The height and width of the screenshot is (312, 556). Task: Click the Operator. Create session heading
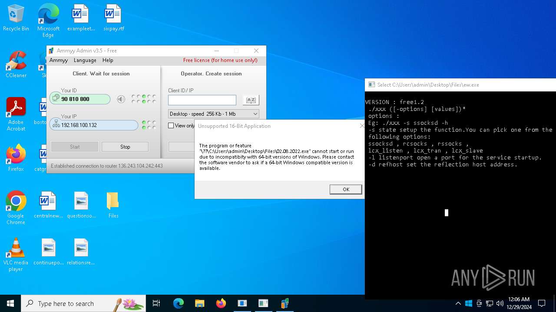point(211,74)
